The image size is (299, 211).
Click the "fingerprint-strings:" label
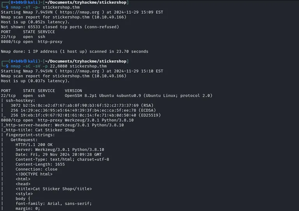[30, 135]
